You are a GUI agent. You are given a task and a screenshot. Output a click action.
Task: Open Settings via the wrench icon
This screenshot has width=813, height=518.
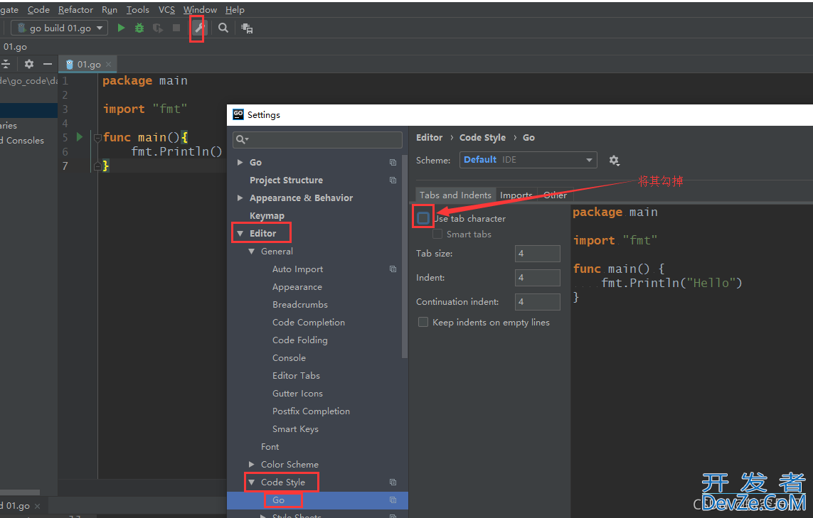click(198, 28)
